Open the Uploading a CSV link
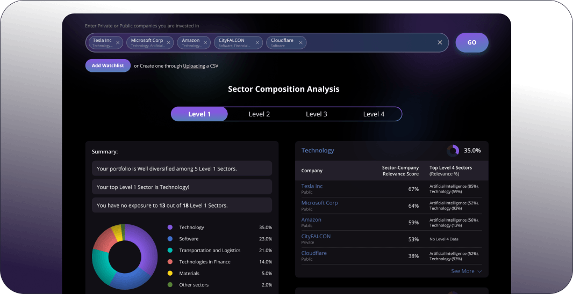The width and height of the screenshot is (573, 294). (194, 66)
